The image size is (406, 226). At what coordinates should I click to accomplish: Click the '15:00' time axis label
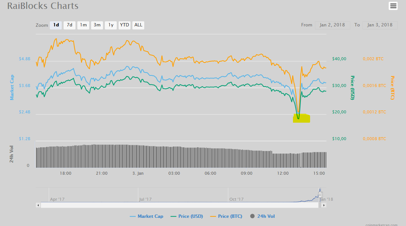[319, 173]
